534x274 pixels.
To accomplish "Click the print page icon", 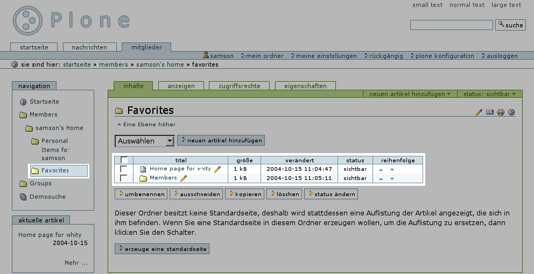I will (501, 112).
